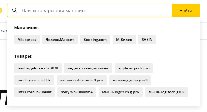Pick the М.Видео store chip
This screenshot has width=207, height=112.
(x=124, y=40)
